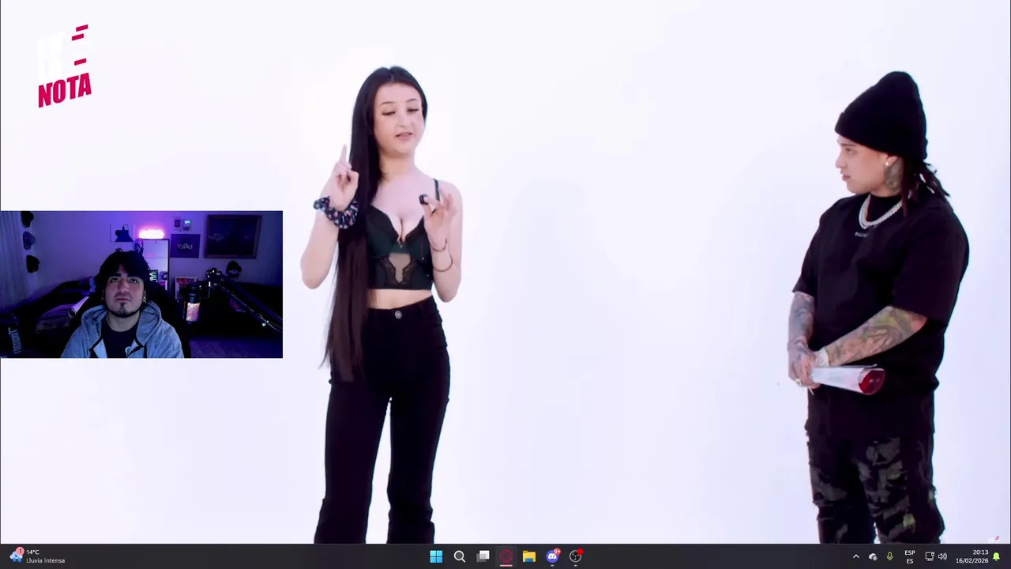Open the network status tray icon
The image size is (1011, 569).
click(930, 556)
